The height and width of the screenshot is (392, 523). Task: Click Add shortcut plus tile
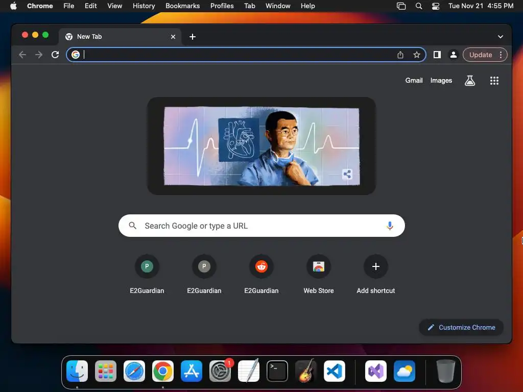[x=375, y=266]
